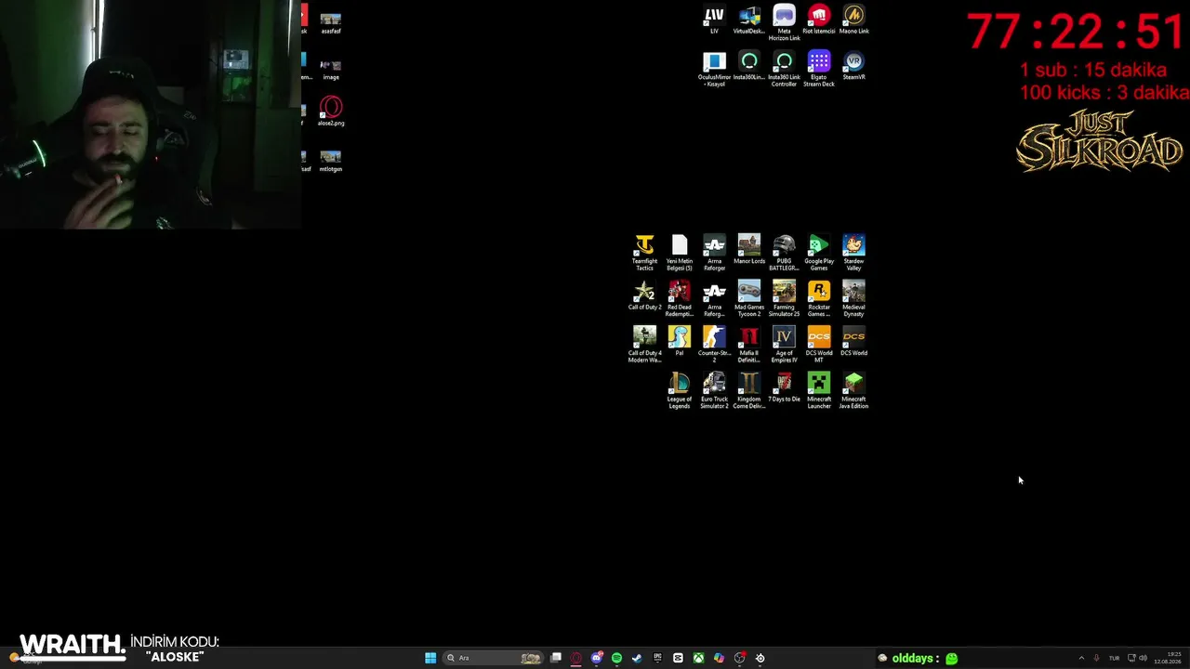Open Epic Games Launcher from the taskbar
Image resolution: width=1190 pixels, height=669 pixels.
coord(657,658)
